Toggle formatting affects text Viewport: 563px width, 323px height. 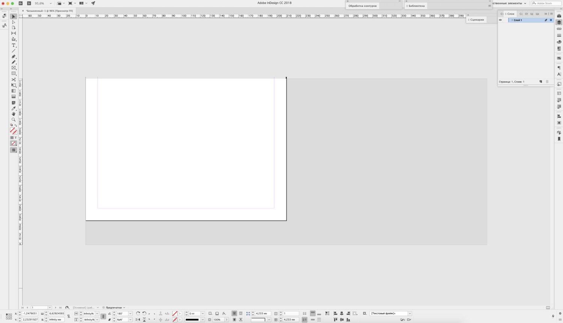coord(15,138)
